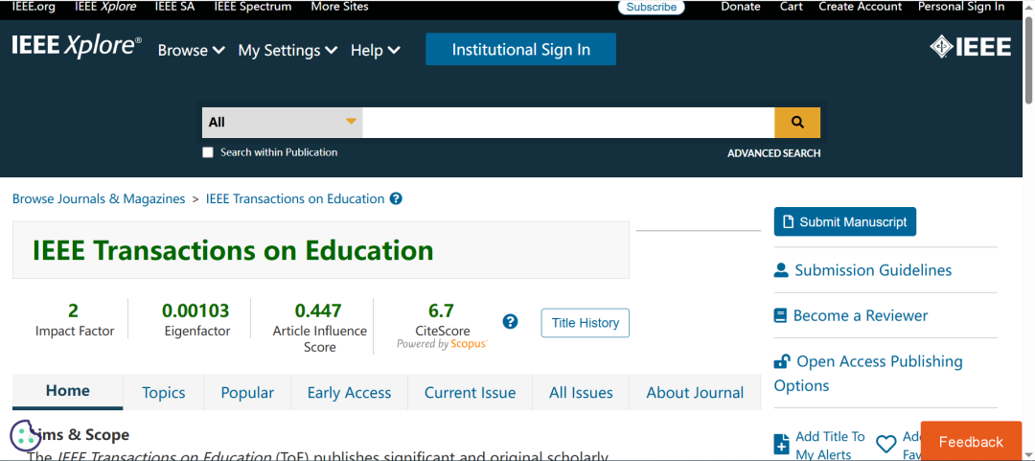
Task: Open the IEEE.org top link
Action: click(x=34, y=7)
